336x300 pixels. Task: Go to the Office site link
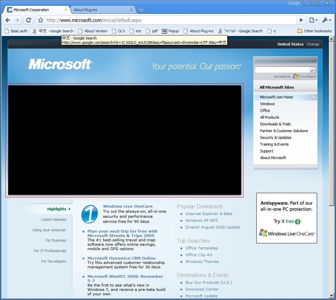265,111
